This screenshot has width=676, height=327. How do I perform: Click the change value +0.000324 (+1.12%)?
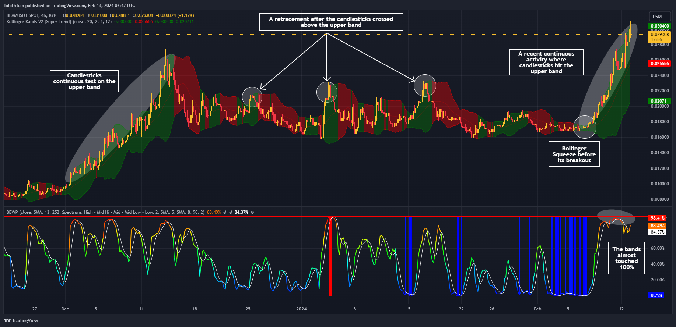pos(175,15)
